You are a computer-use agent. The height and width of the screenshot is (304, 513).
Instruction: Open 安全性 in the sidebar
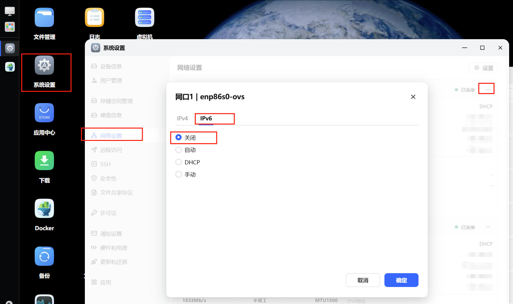[x=108, y=178]
